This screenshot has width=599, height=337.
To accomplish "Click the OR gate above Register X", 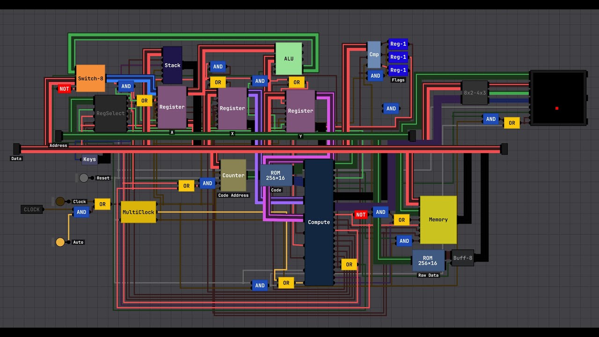I will click(x=218, y=82).
